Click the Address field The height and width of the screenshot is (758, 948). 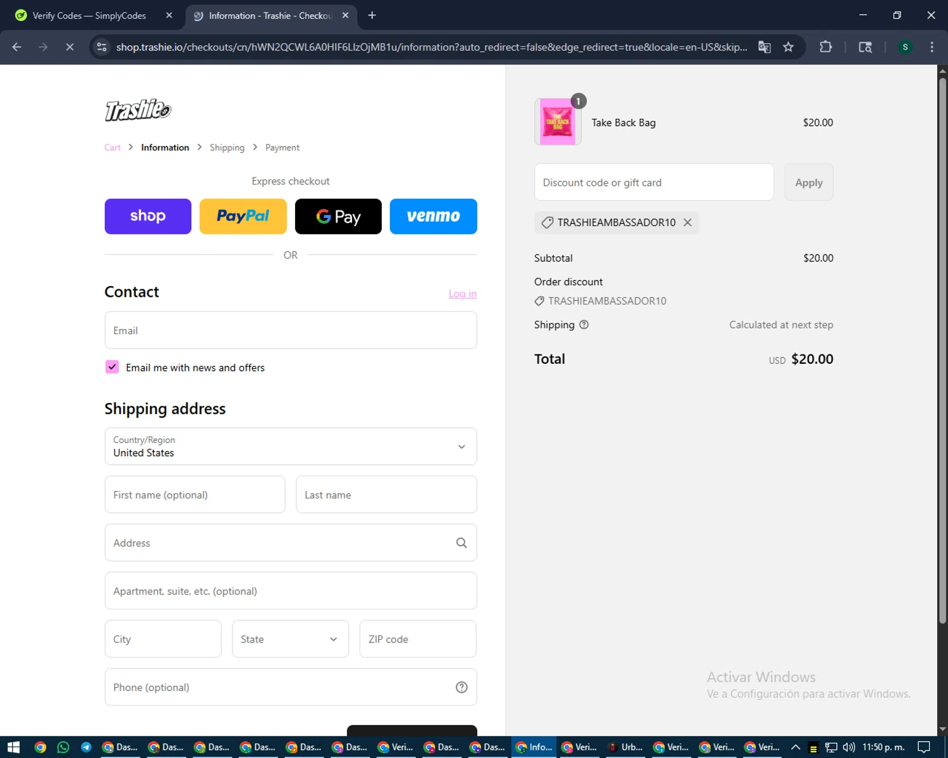(x=291, y=543)
